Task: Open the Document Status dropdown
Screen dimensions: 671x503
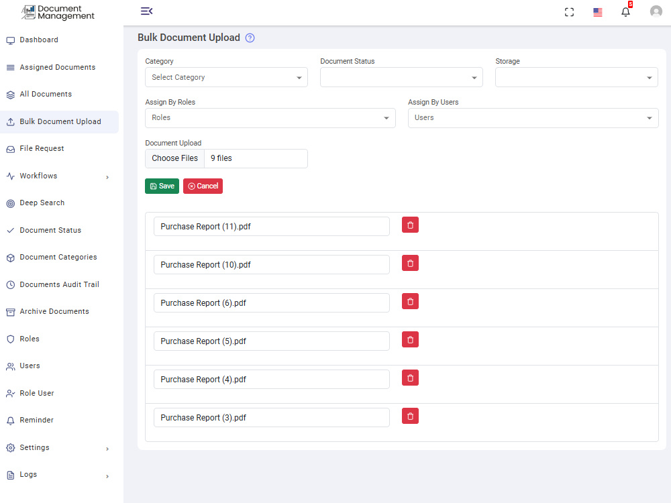Action: click(x=401, y=77)
